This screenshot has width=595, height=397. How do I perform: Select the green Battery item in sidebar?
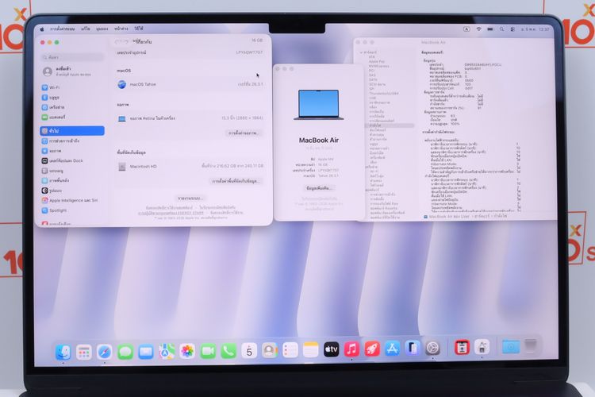[x=72, y=118]
